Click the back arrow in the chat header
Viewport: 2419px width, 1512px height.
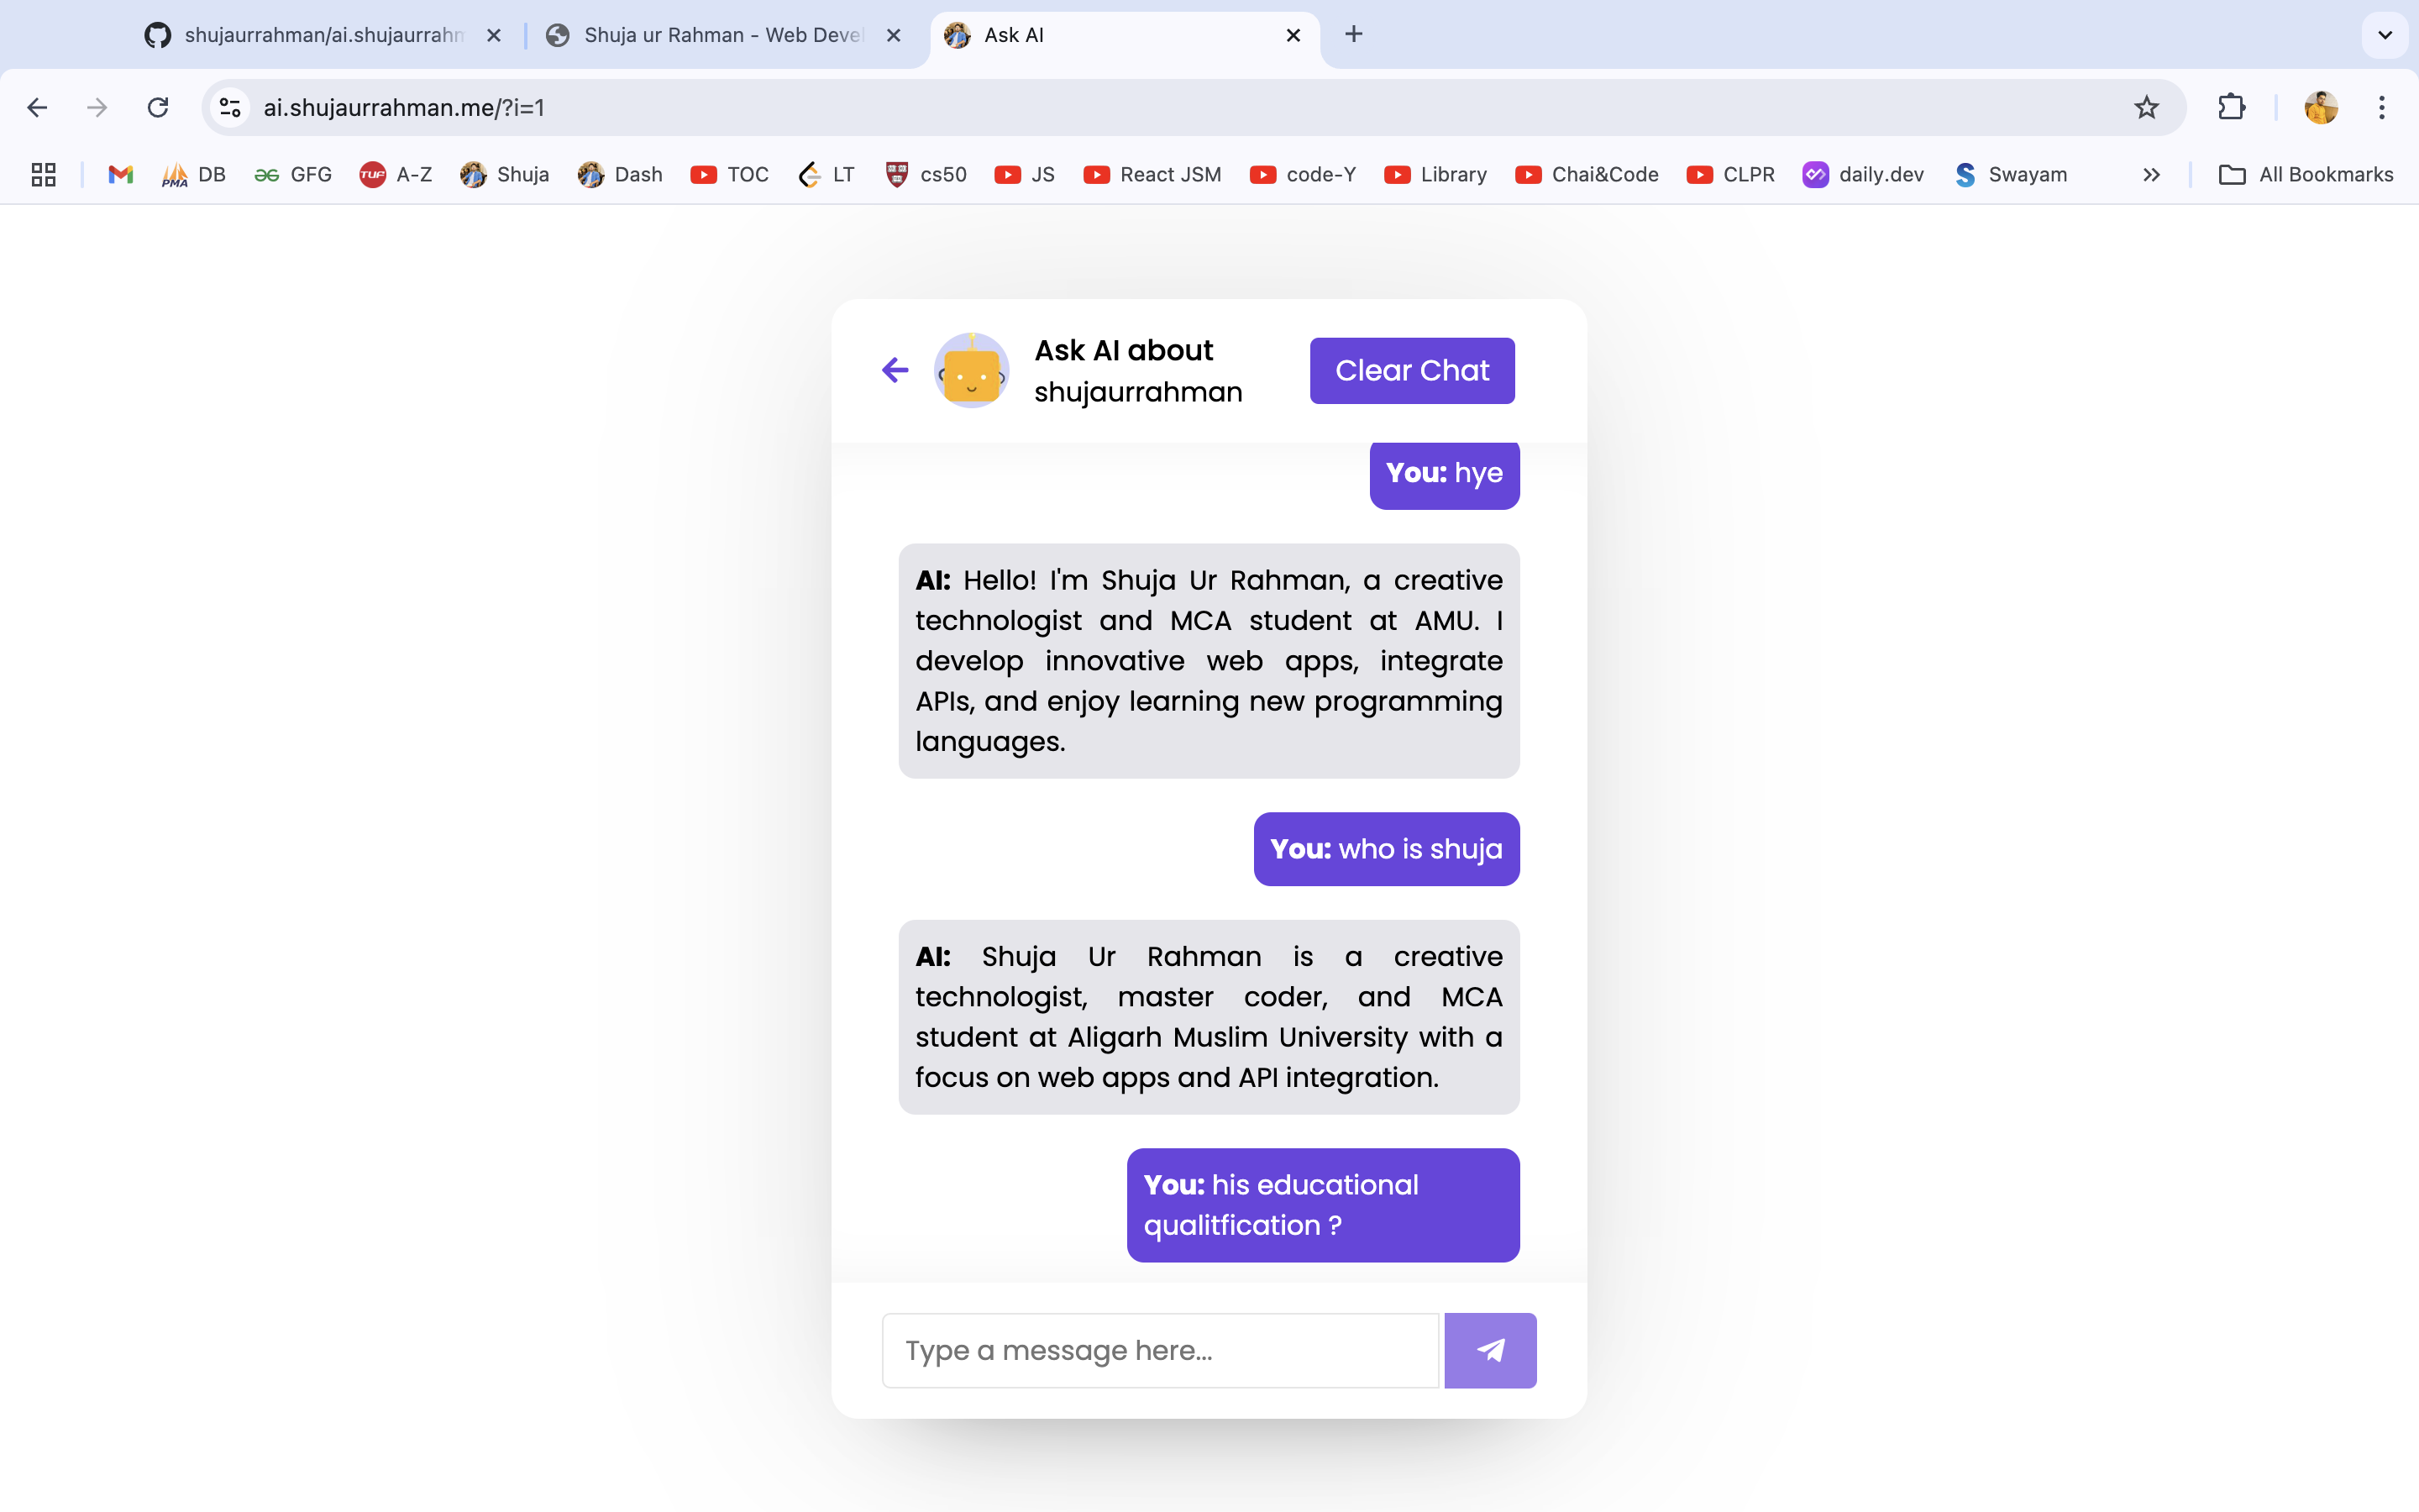(x=895, y=370)
